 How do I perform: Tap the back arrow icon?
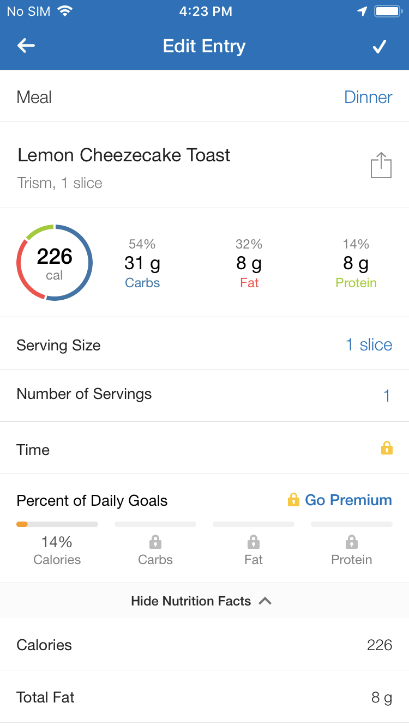click(x=26, y=46)
